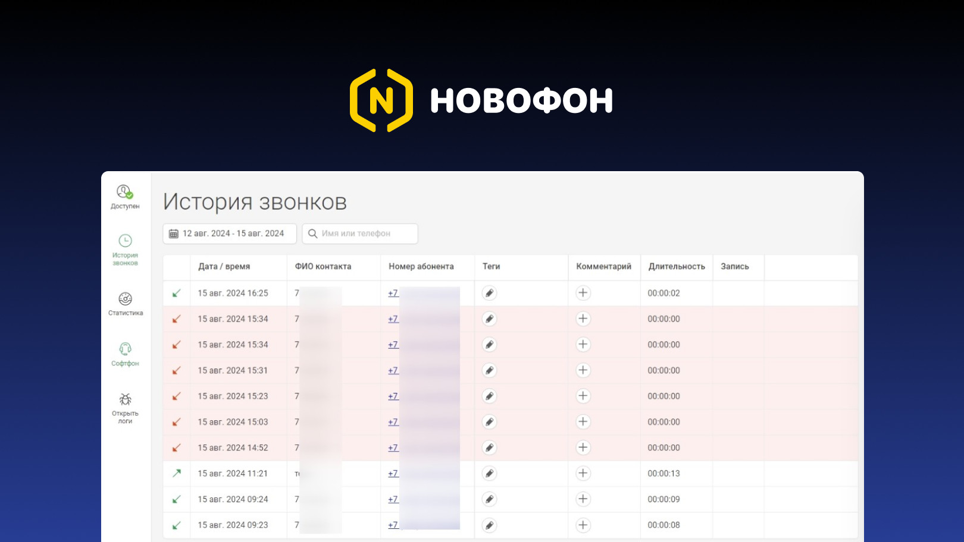Viewport: 964px width, 542px height.
Task: Add a comment to the 15:31 call
Action: [583, 370]
